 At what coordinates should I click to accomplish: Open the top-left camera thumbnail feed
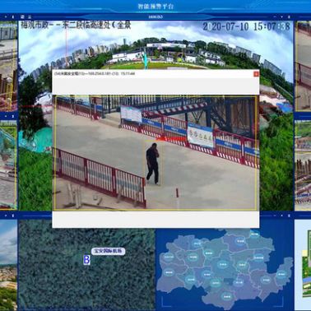coord(8,67)
